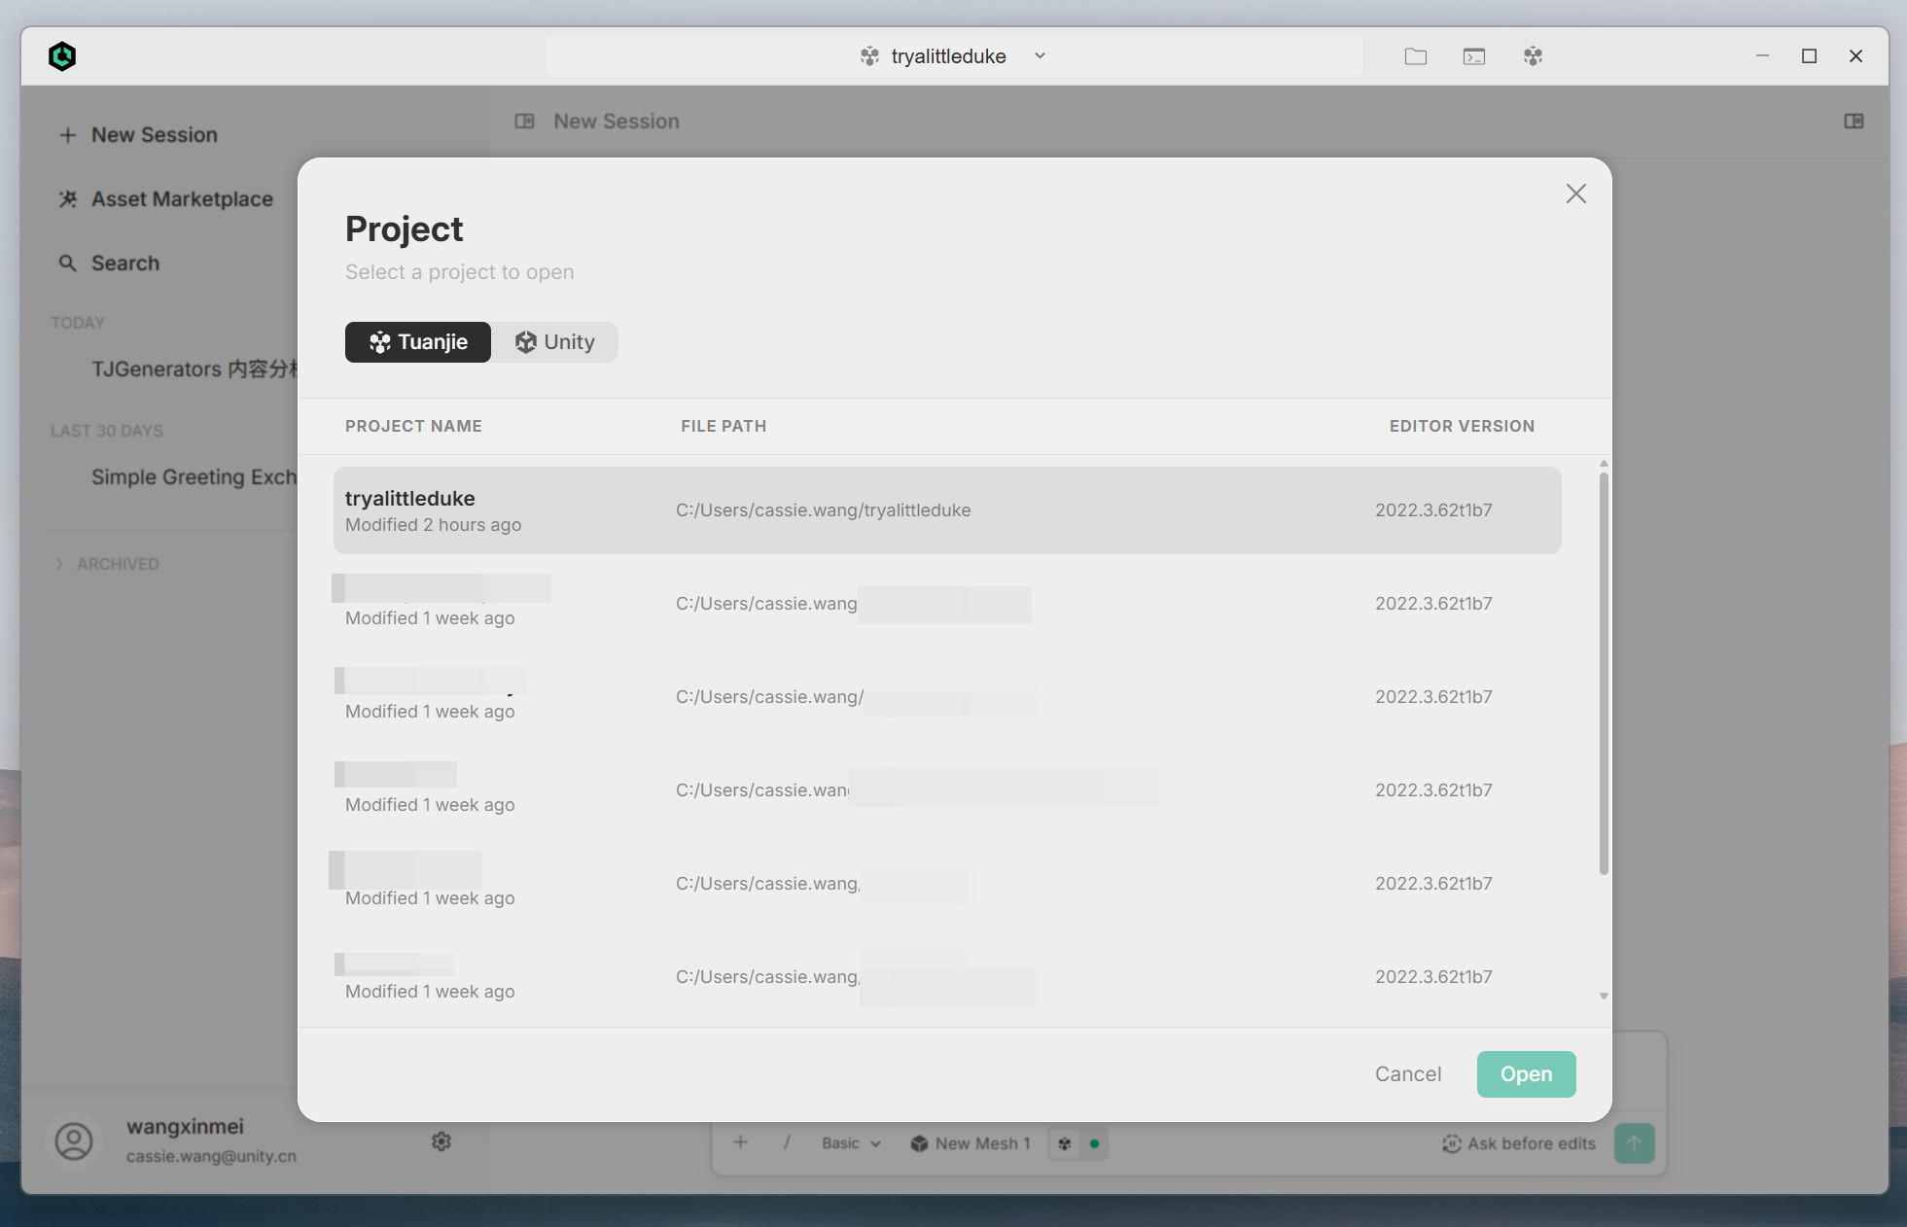Image resolution: width=1907 pixels, height=1227 pixels.
Task: Click the green app logo icon
Action: [x=62, y=56]
